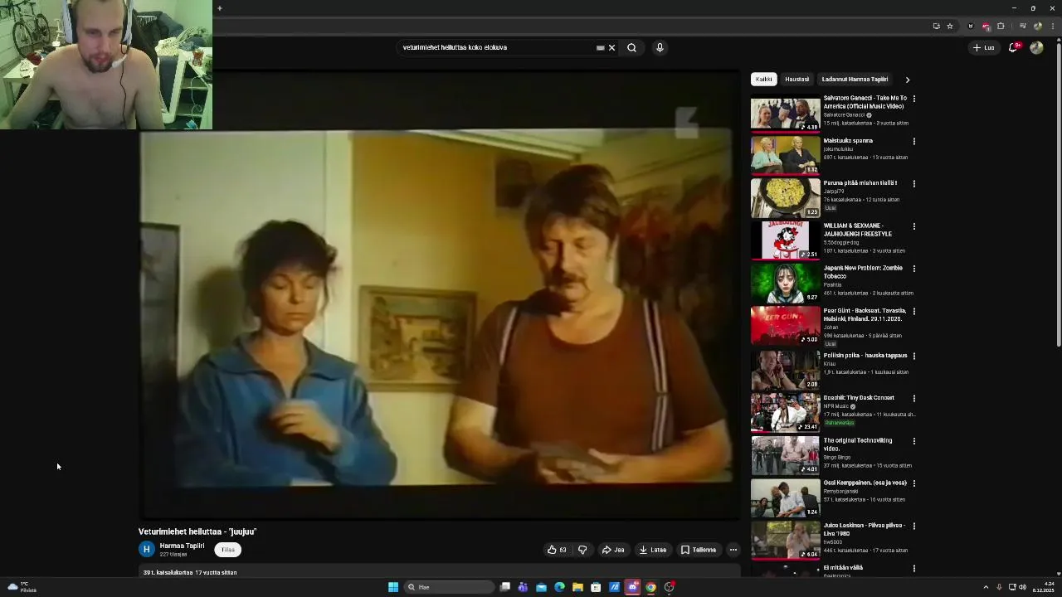This screenshot has width=1062, height=597.
Task: Open options for Juice Leskinen video
Action: coord(914,527)
